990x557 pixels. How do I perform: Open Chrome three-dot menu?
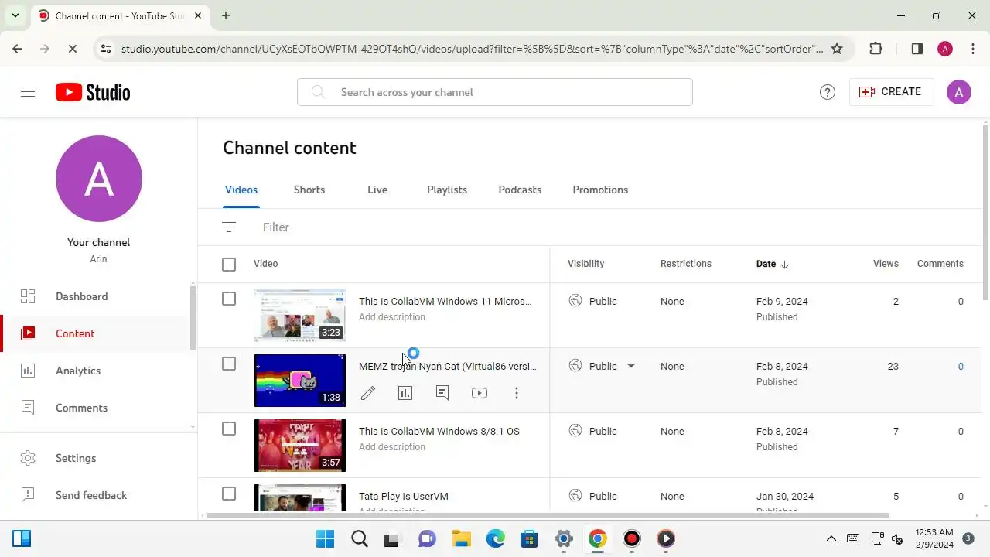tap(973, 49)
